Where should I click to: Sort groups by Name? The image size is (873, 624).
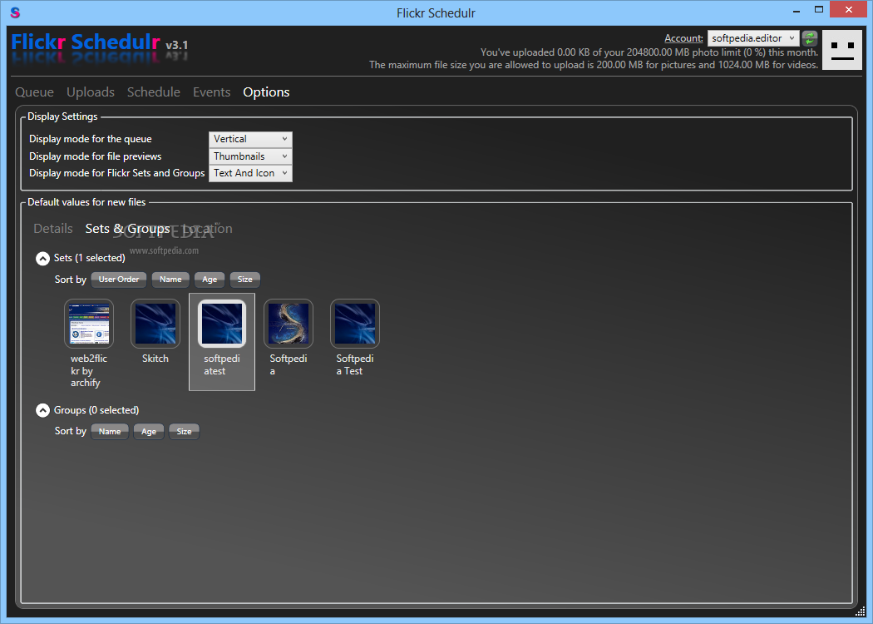[x=110, y=432]
